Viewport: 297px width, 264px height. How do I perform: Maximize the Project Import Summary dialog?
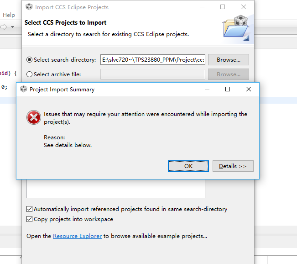(228, 89)
